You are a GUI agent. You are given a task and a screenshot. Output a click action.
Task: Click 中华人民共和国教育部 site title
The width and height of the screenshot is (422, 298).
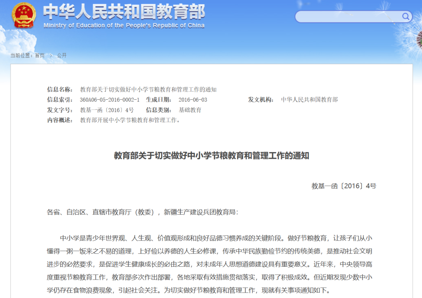click(x=124, y=12)
